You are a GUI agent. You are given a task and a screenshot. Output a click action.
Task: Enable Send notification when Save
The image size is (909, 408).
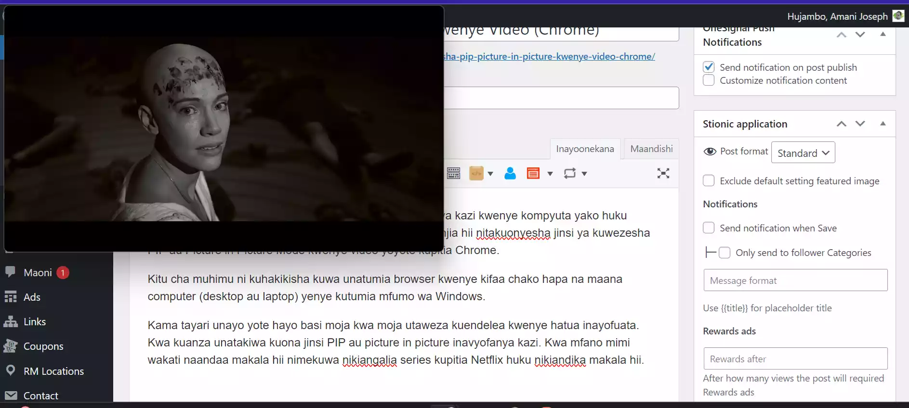tap(709, 228)
